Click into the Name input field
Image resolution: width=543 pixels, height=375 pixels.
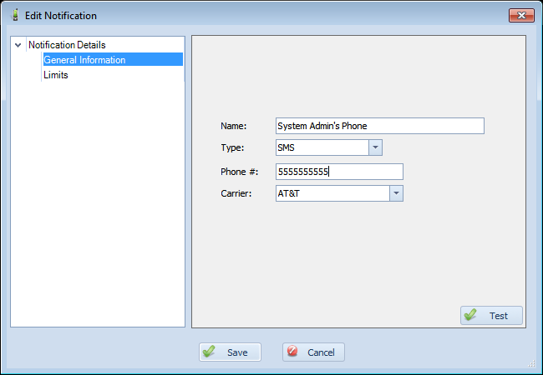(x=380, y=126)
